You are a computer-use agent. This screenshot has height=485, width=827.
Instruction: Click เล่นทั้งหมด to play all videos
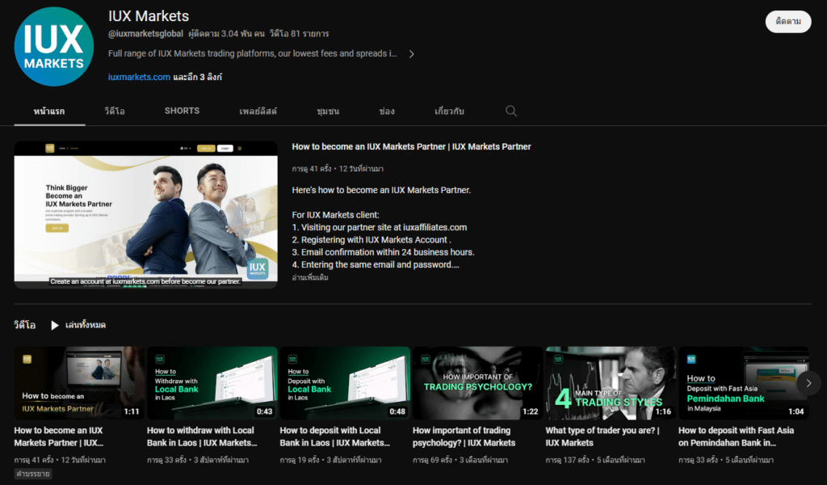86,325
